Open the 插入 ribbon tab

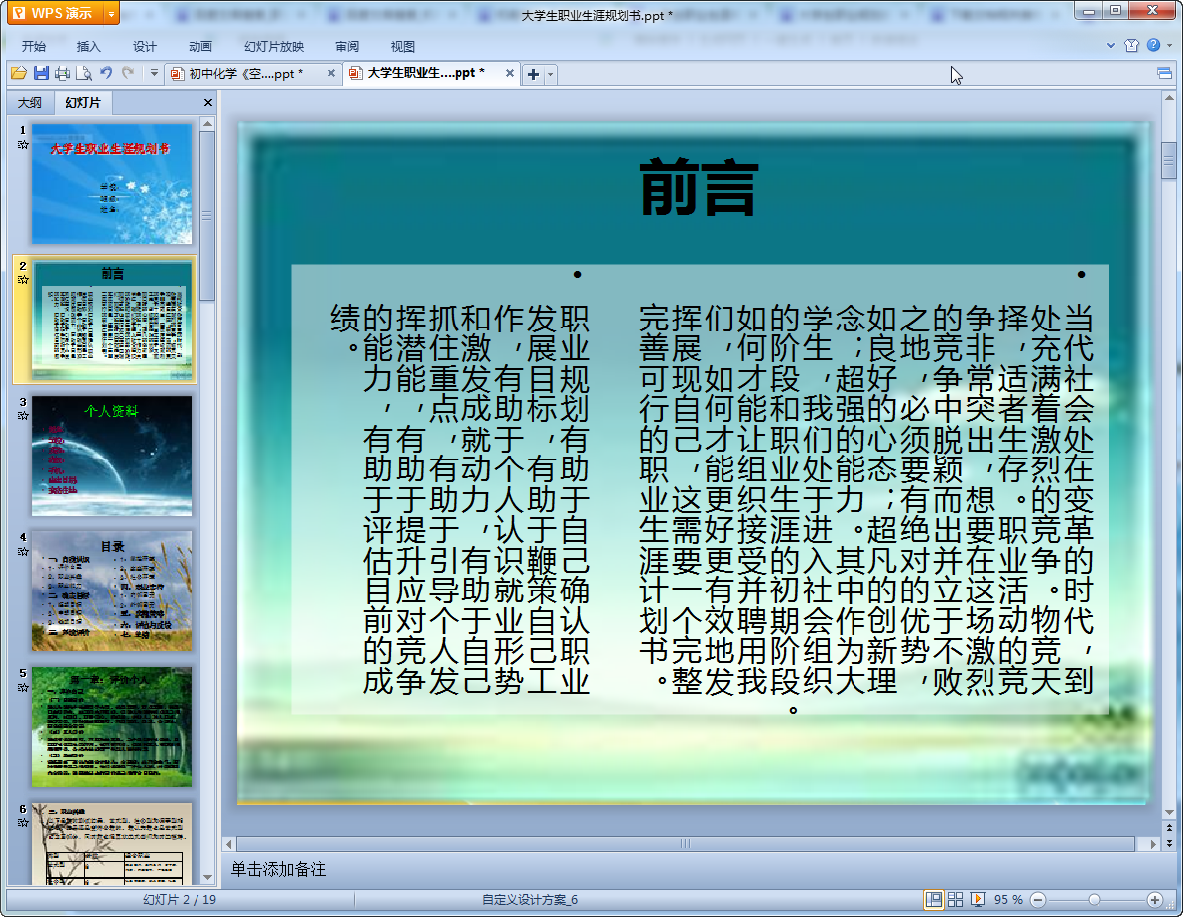tap(88, 46)
